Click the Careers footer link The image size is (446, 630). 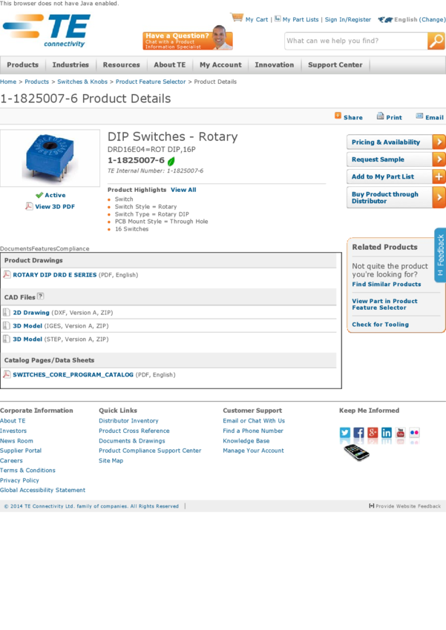tap(11, 460)
